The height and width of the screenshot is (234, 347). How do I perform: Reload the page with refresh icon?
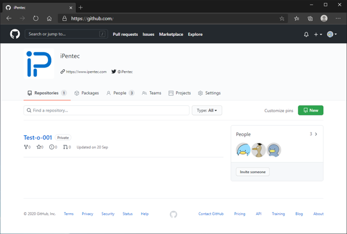point(36,18)
